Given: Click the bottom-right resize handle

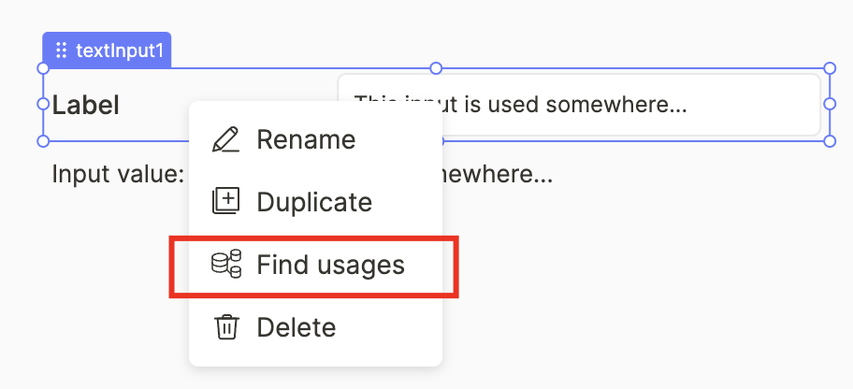Looking at the screenshot, I should coord(830,141).
